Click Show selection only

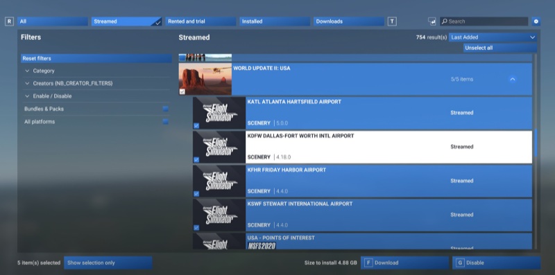pos(108,263)
